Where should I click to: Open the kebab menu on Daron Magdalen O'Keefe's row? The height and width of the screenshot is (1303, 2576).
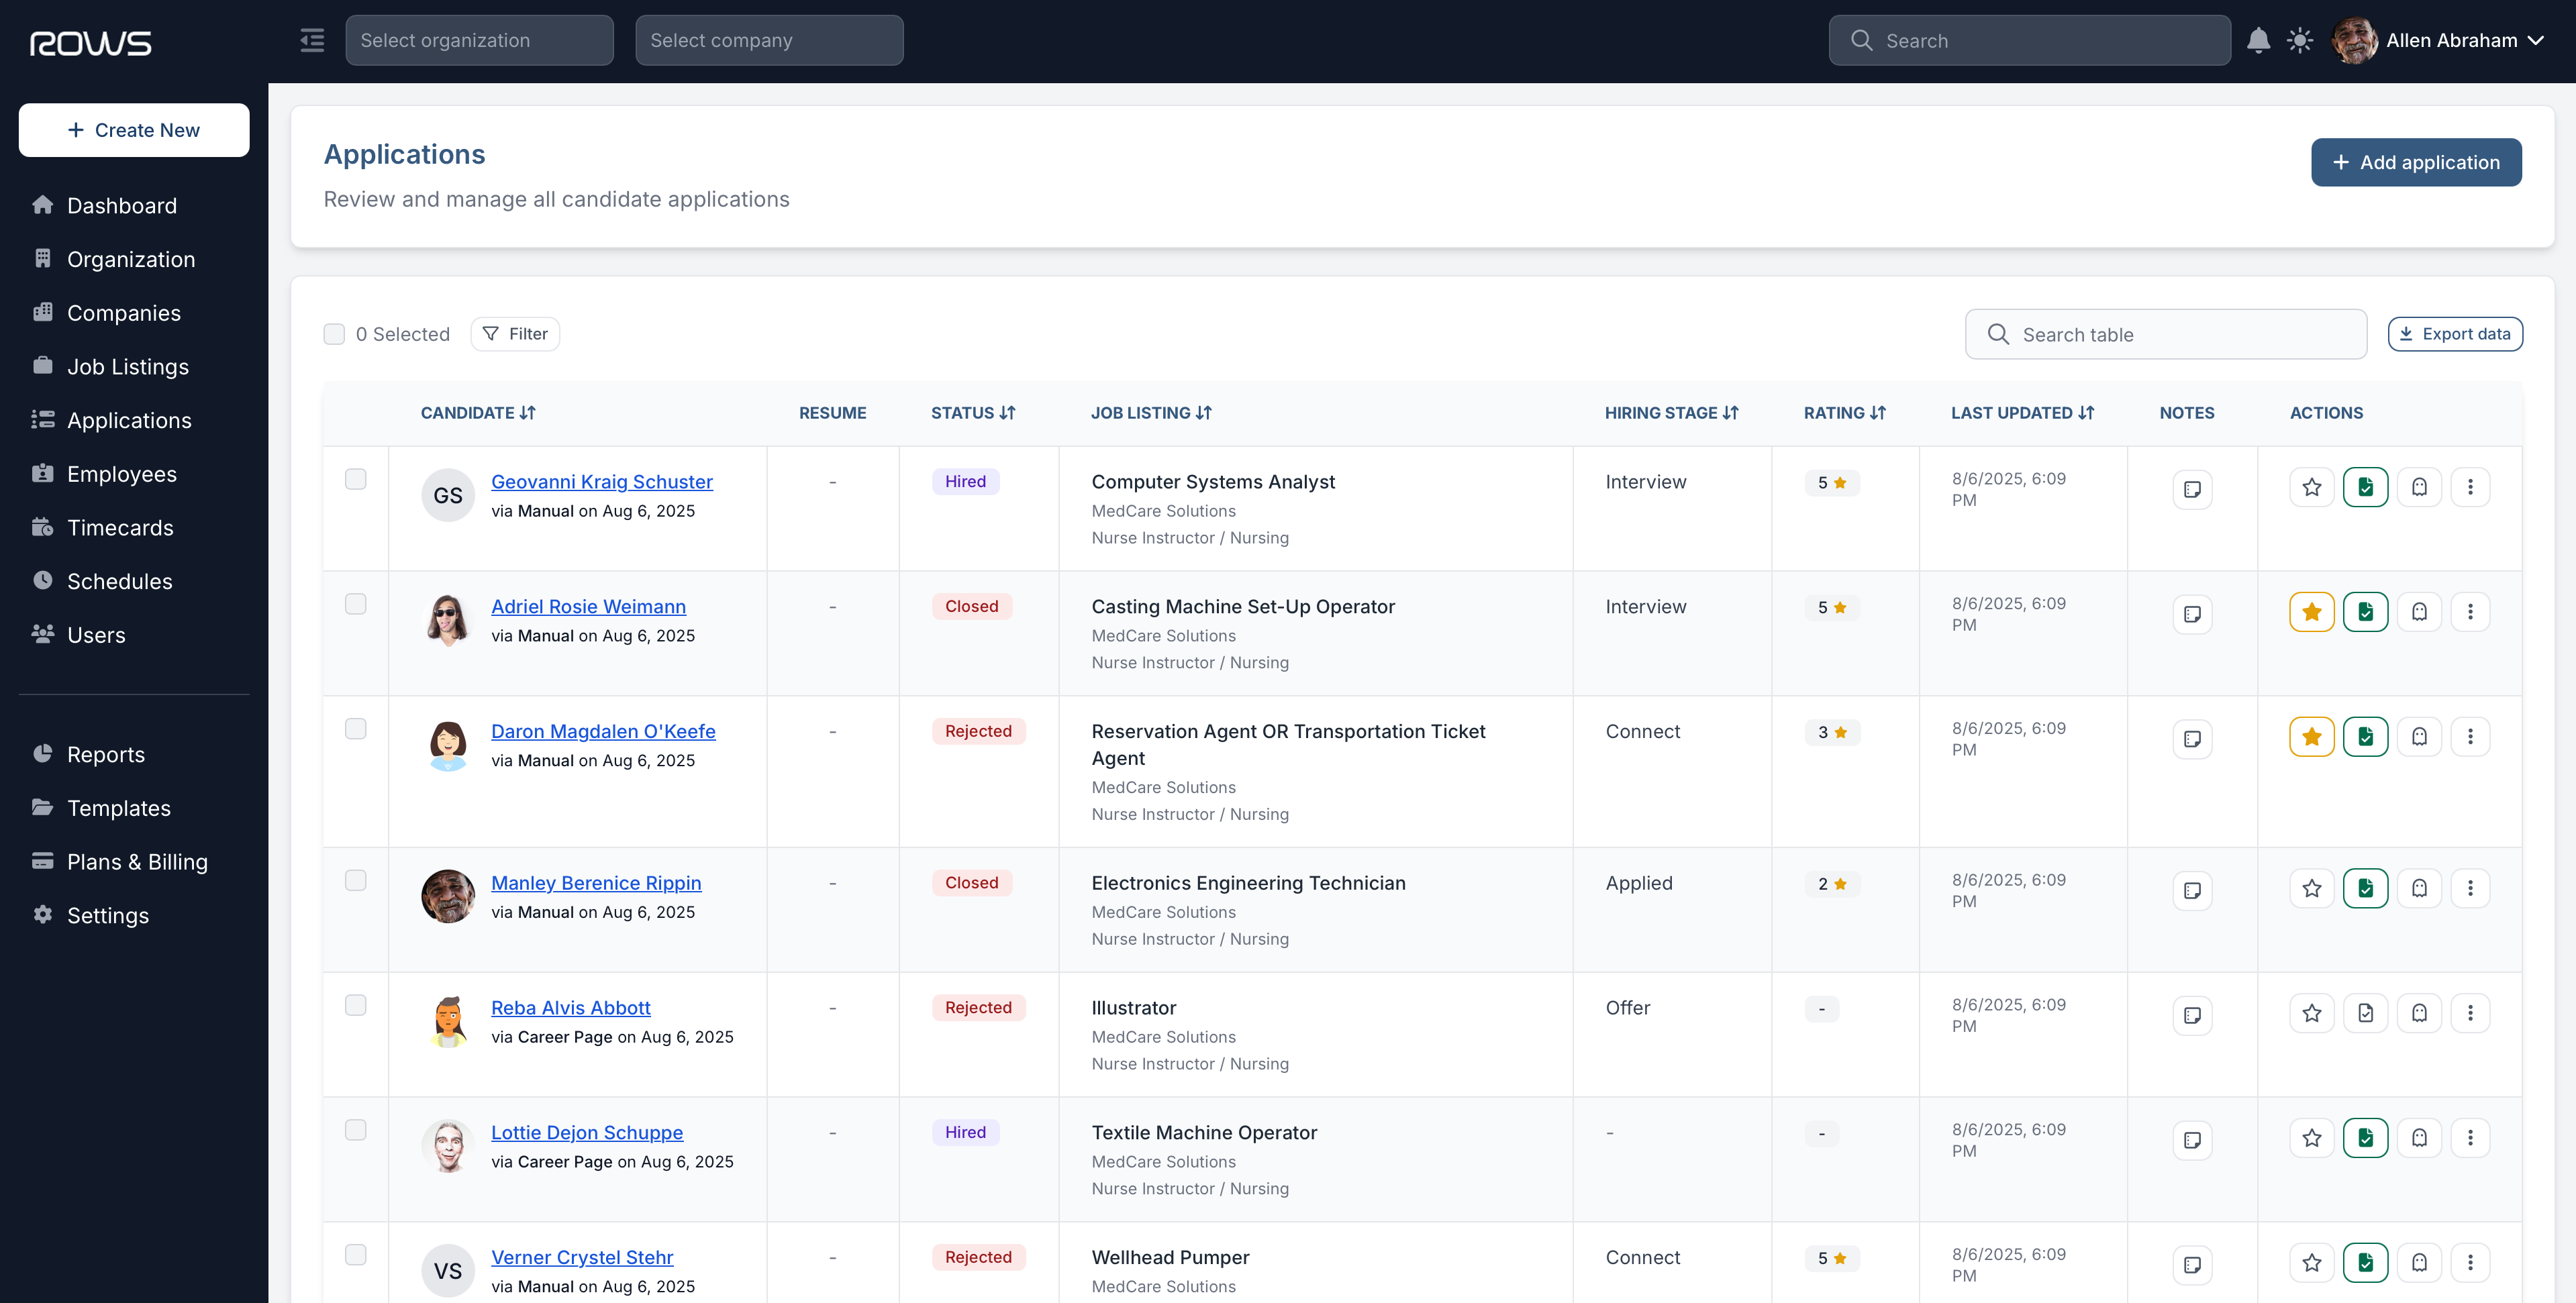tap(2471, 736)
